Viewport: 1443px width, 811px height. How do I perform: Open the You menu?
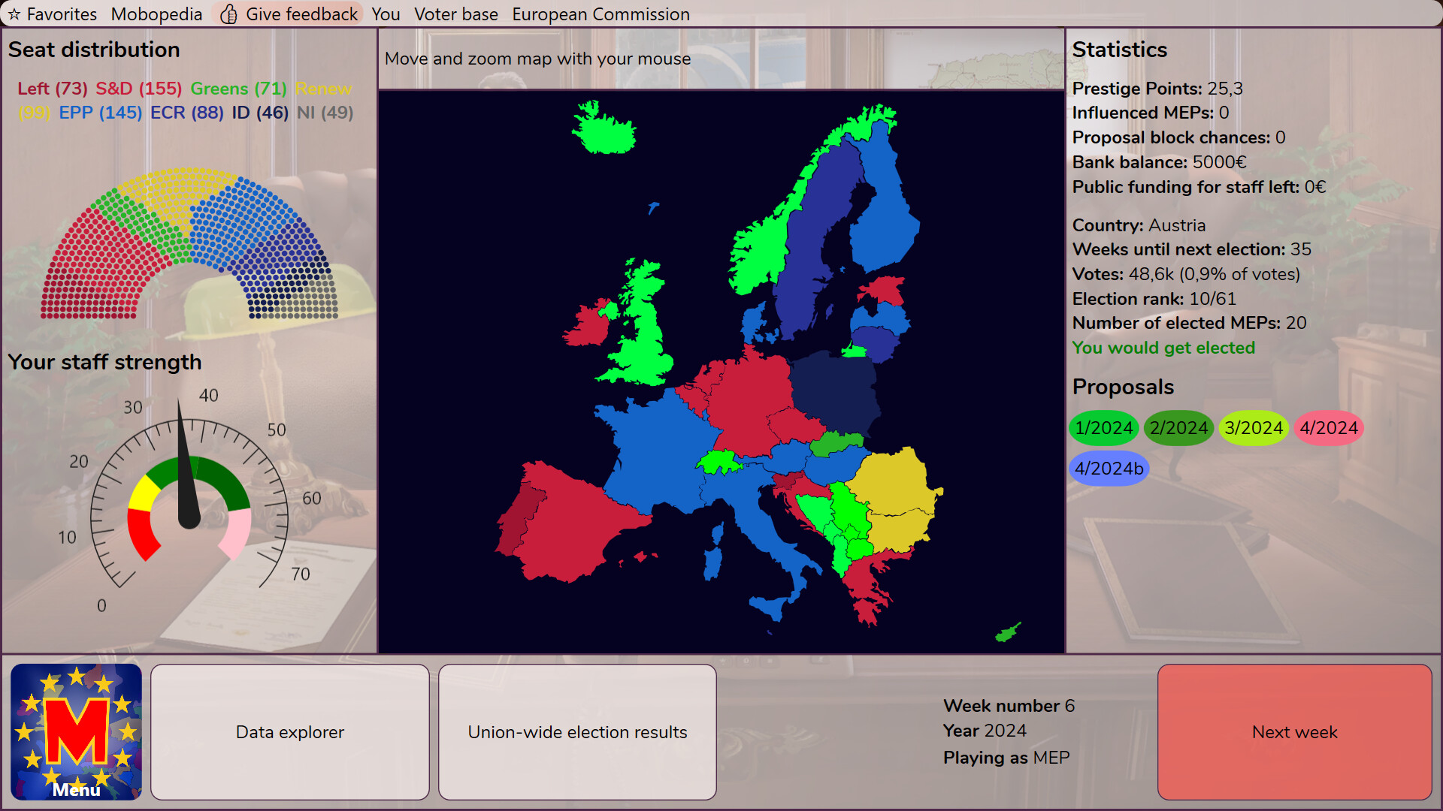coord(386,14)
